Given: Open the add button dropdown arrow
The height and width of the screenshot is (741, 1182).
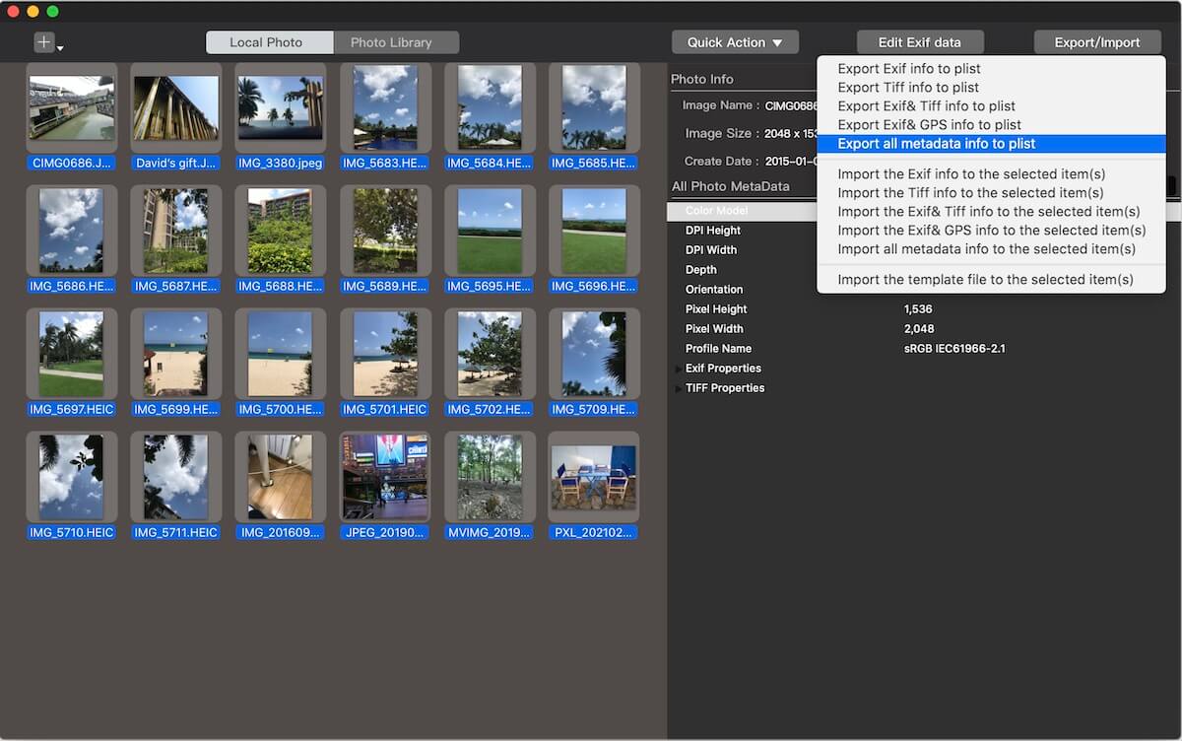Looking at the screenshot, I should [x=60, y=47].
